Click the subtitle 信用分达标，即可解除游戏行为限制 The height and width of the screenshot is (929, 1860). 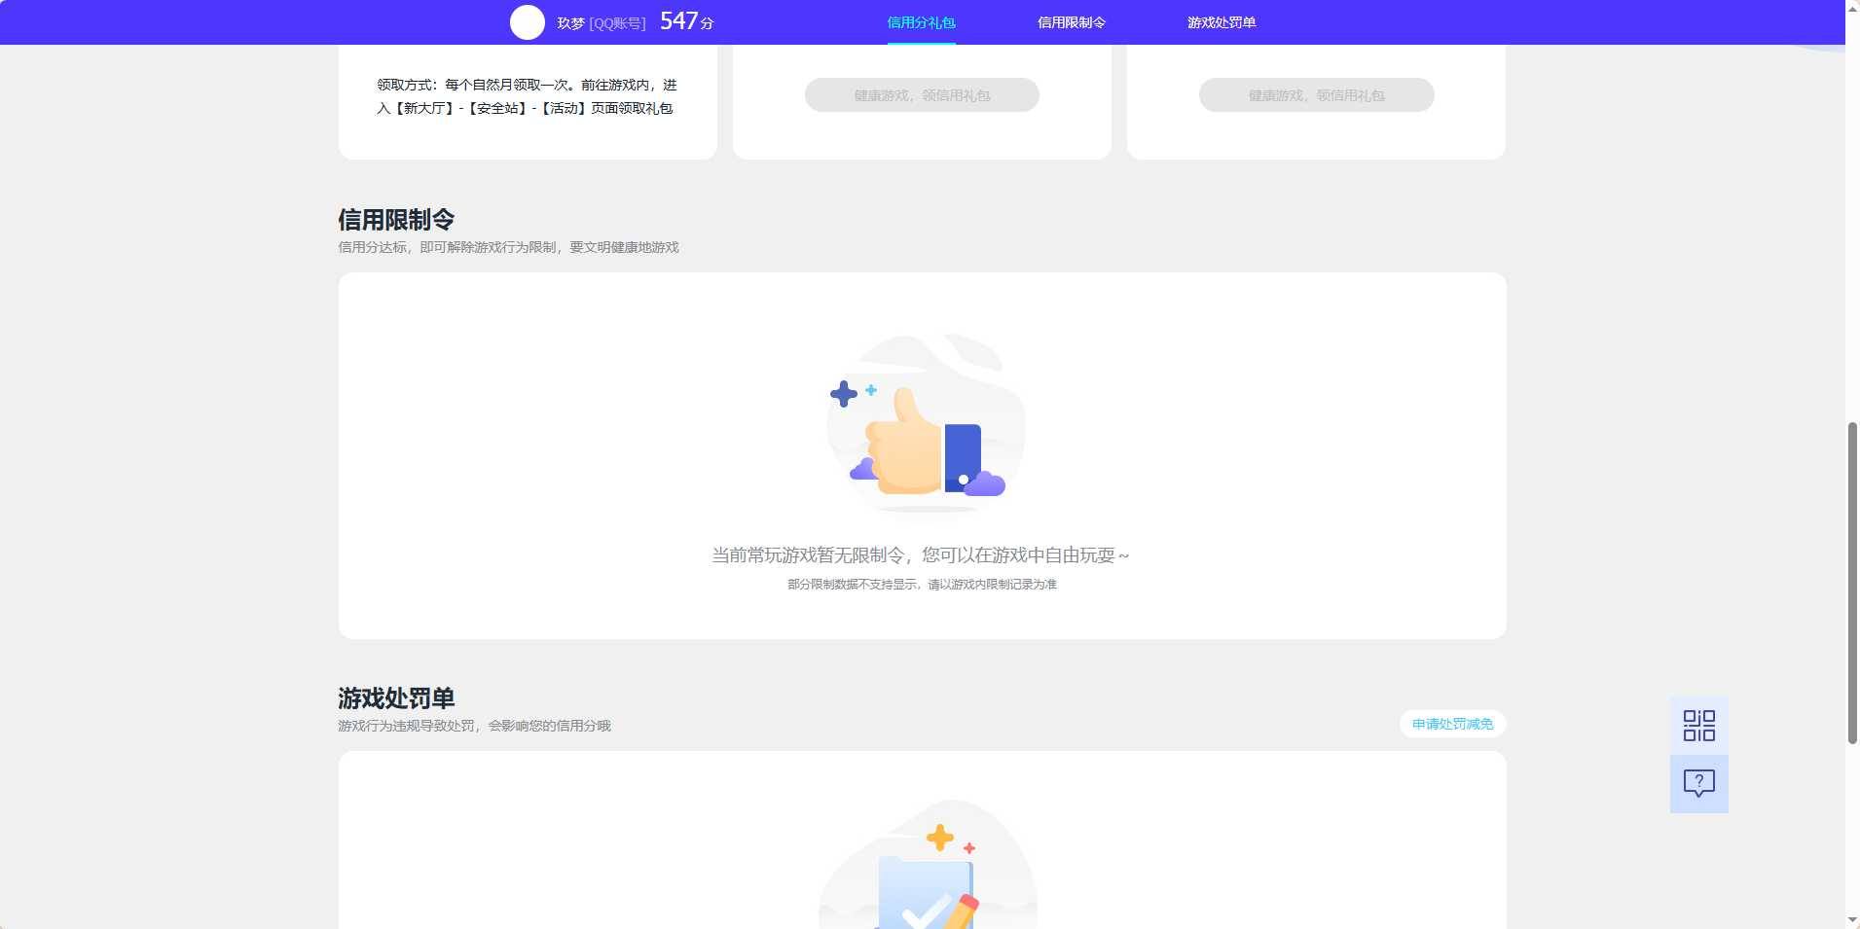click(x=447, y=247)
